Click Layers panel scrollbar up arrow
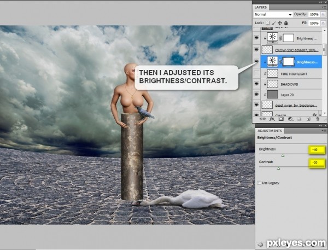 324,30
